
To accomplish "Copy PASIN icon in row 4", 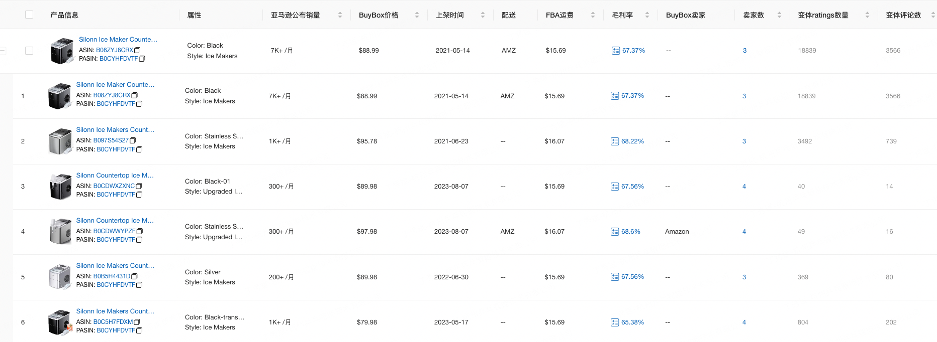I will click(139, 240).
